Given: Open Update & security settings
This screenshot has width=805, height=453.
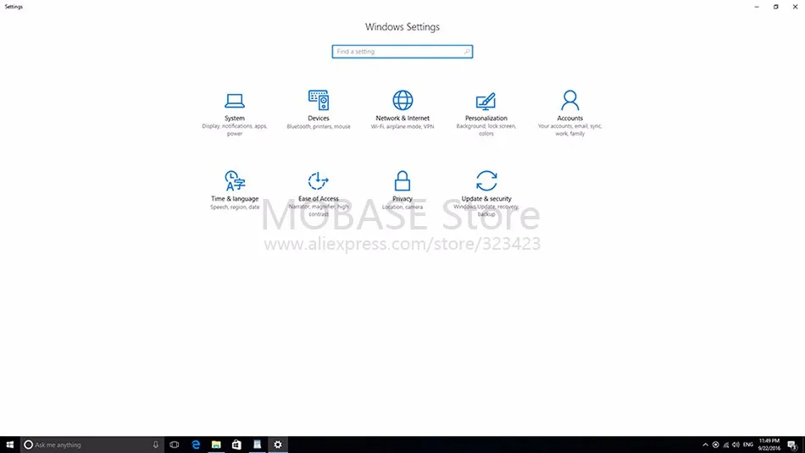Looking at the screenshot, I should click(x=486, y=194).
